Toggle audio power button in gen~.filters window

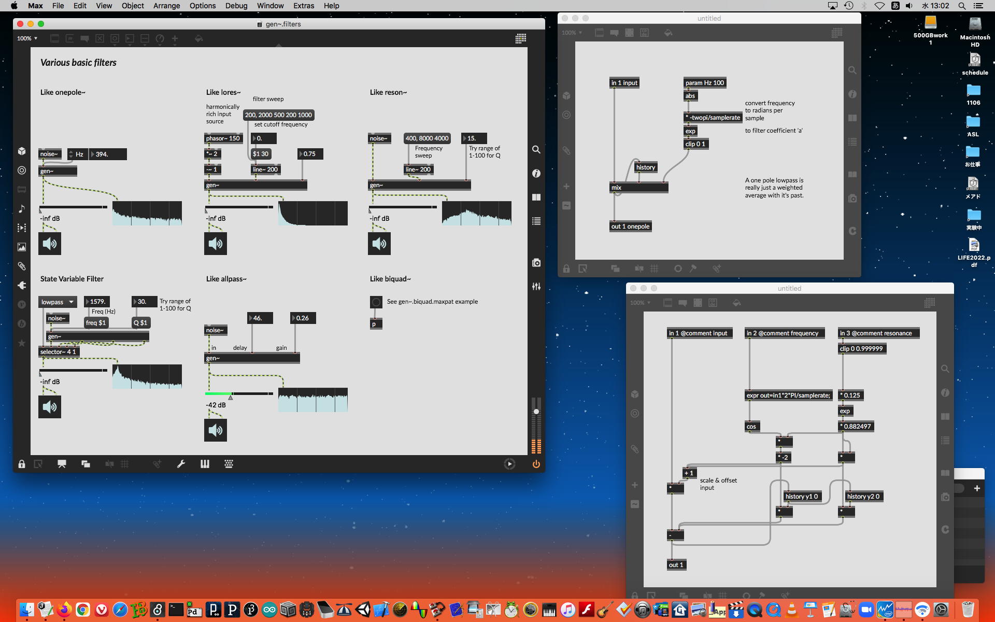[x=536, y=464]
